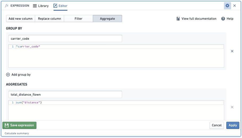Click the Editor pencil icon
This screenshot has width=242, height=138.
pyautogui.click(x=55, y=6)
